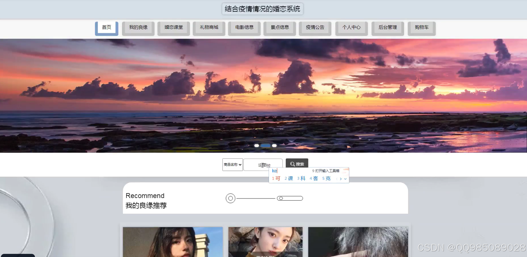Screen dimensions: 527x257
Task: Open 后台管理 menu item
Action: [388, 28]
